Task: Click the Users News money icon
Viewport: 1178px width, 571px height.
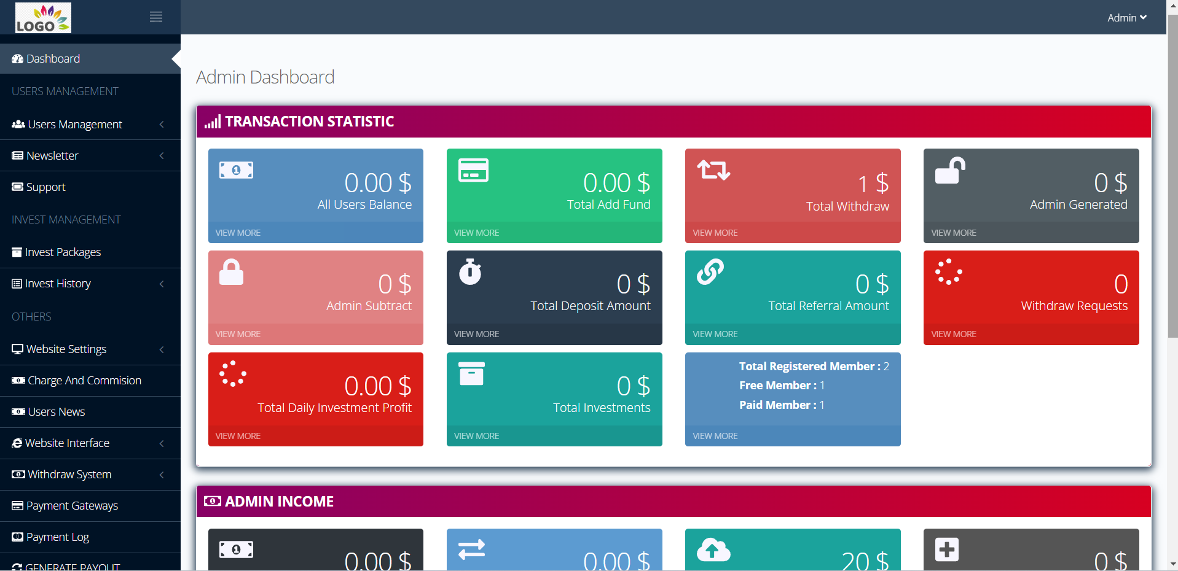Action: pyautogui.click(x=18, y=412)
